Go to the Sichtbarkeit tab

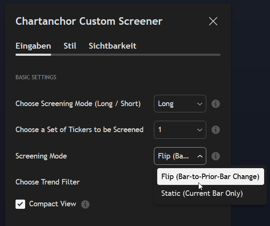(112, 46)
